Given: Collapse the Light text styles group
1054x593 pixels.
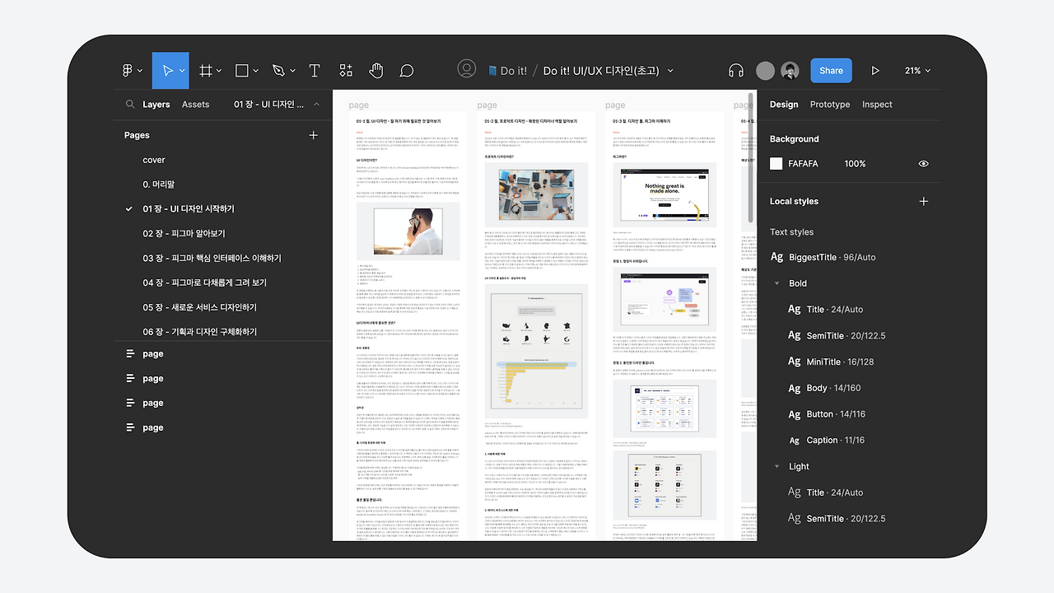Looking at the screenshot, I should (777, 466).
